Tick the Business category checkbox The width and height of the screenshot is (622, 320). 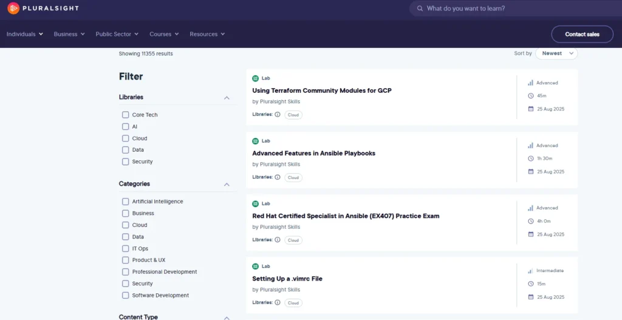coord(125,213)
